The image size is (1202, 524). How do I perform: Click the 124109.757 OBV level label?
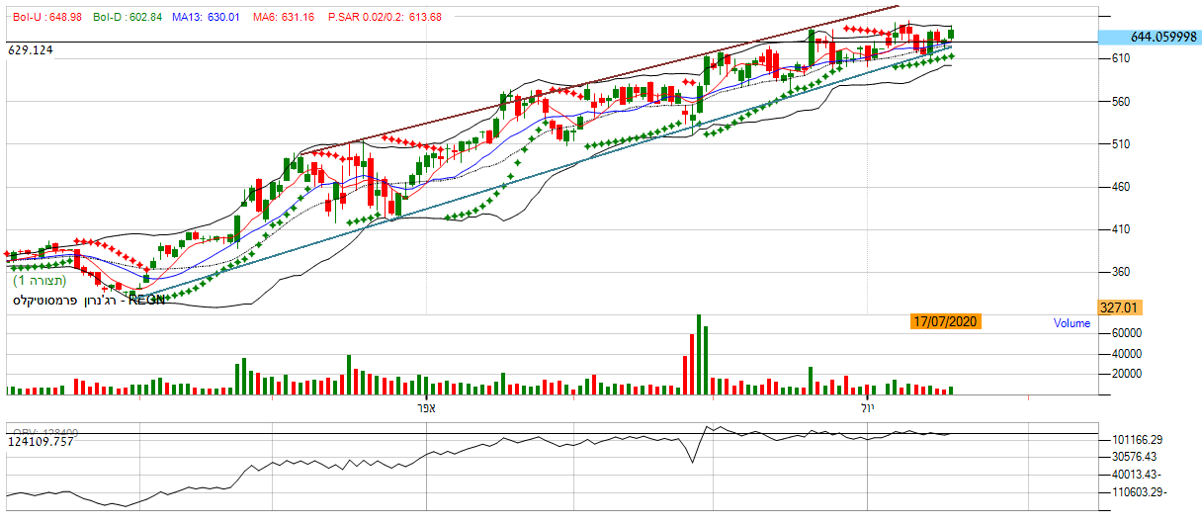(x=42, y=441)
